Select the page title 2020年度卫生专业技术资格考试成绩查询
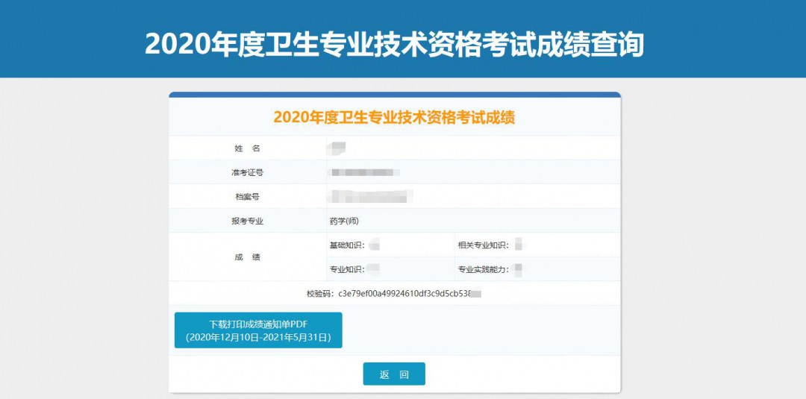806x399 pixels. (x=394, y=44)
